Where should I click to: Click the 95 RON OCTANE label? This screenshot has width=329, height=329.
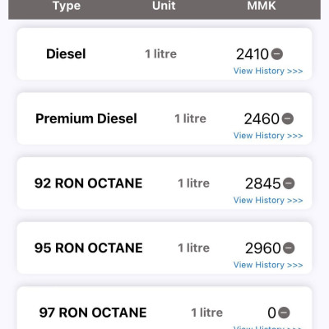pyautogui.click(x=88, y=248)
